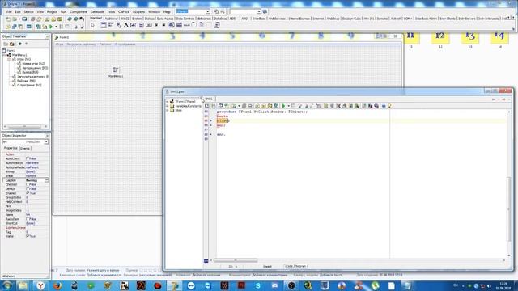Open the component selector dropdown in Object Inspector

pos(46,142)
